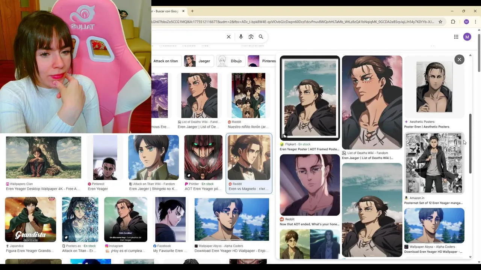
Task: Open the Posters.es Attack on Titan thumbnail
Action: [80, 219]
